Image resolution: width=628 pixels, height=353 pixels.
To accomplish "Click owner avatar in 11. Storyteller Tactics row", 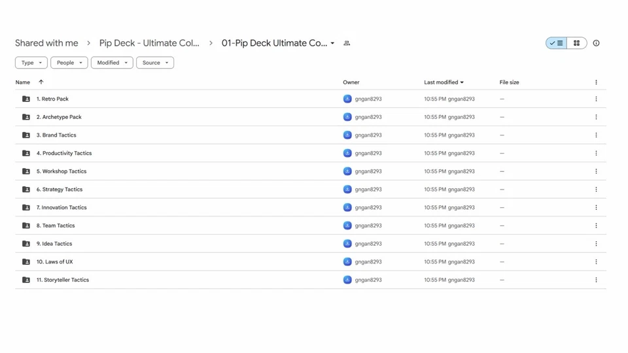I will pyautogui.click(x=347, y=280).
